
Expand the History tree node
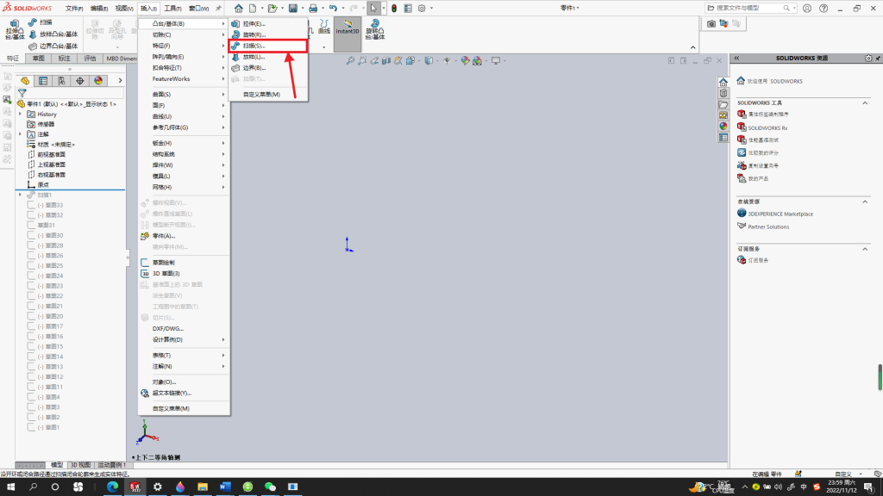pyautogui.click(x=21, y=115)
